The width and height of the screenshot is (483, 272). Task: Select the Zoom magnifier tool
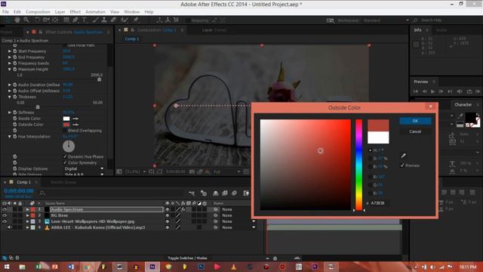click(26, 20)
